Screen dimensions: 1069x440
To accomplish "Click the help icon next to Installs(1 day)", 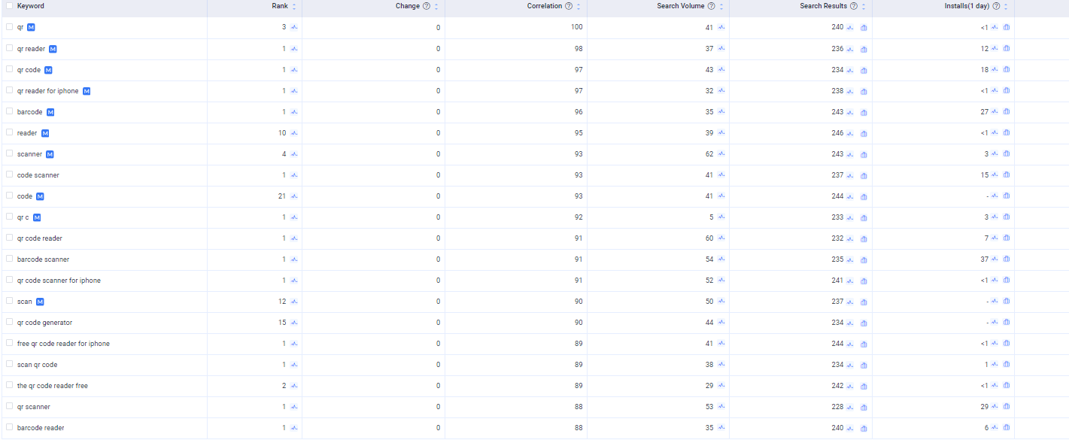I will tap(996, 6).
